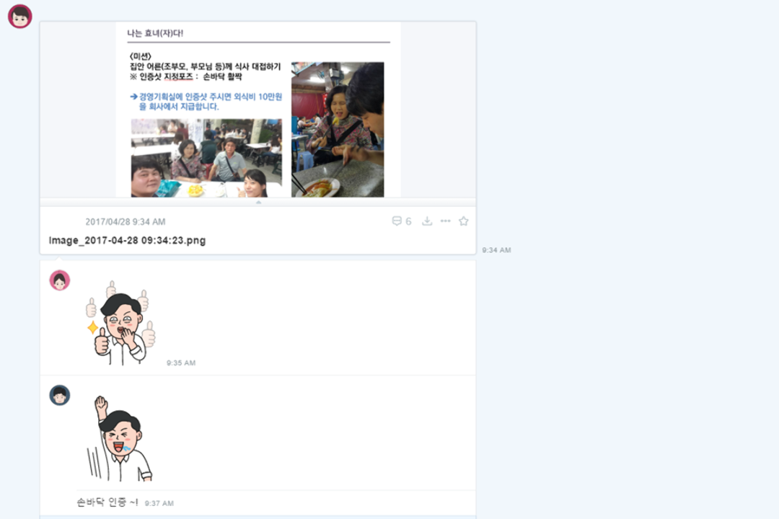Click the 2017/04/28 9:34 AM timestamp
Screen dimensions: 779x519
(x=126, y=221)
